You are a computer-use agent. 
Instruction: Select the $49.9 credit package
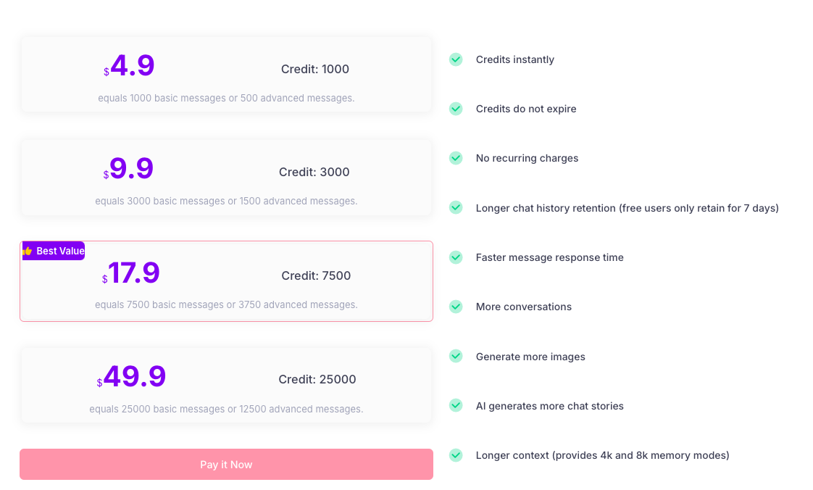226,384
